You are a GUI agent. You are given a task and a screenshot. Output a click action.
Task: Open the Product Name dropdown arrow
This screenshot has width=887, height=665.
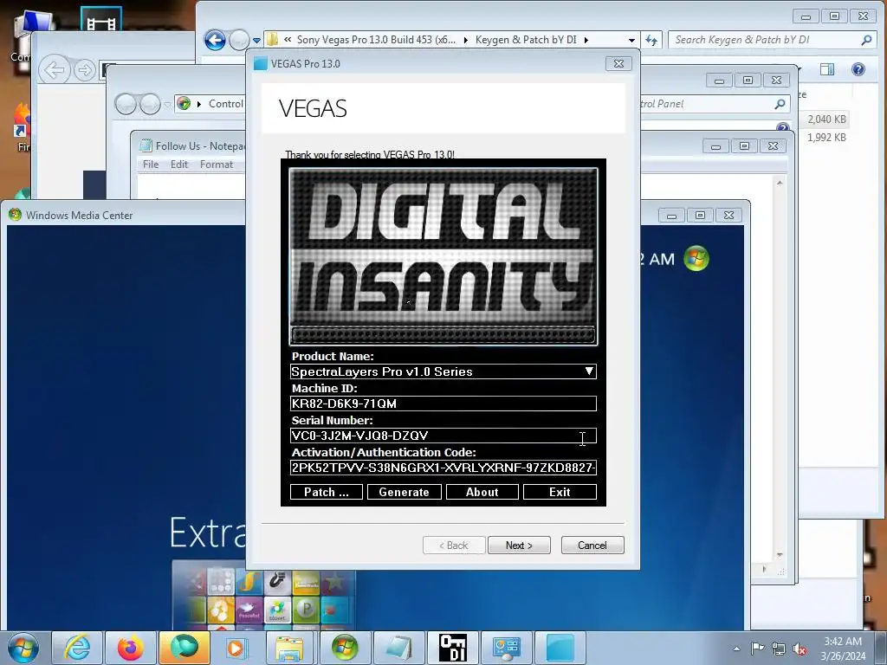tap(589, 371)
